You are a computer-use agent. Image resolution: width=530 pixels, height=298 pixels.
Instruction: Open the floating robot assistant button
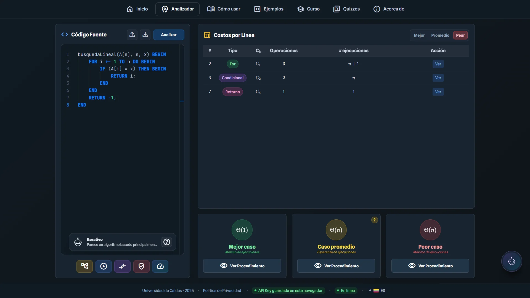tap(512, 261)
